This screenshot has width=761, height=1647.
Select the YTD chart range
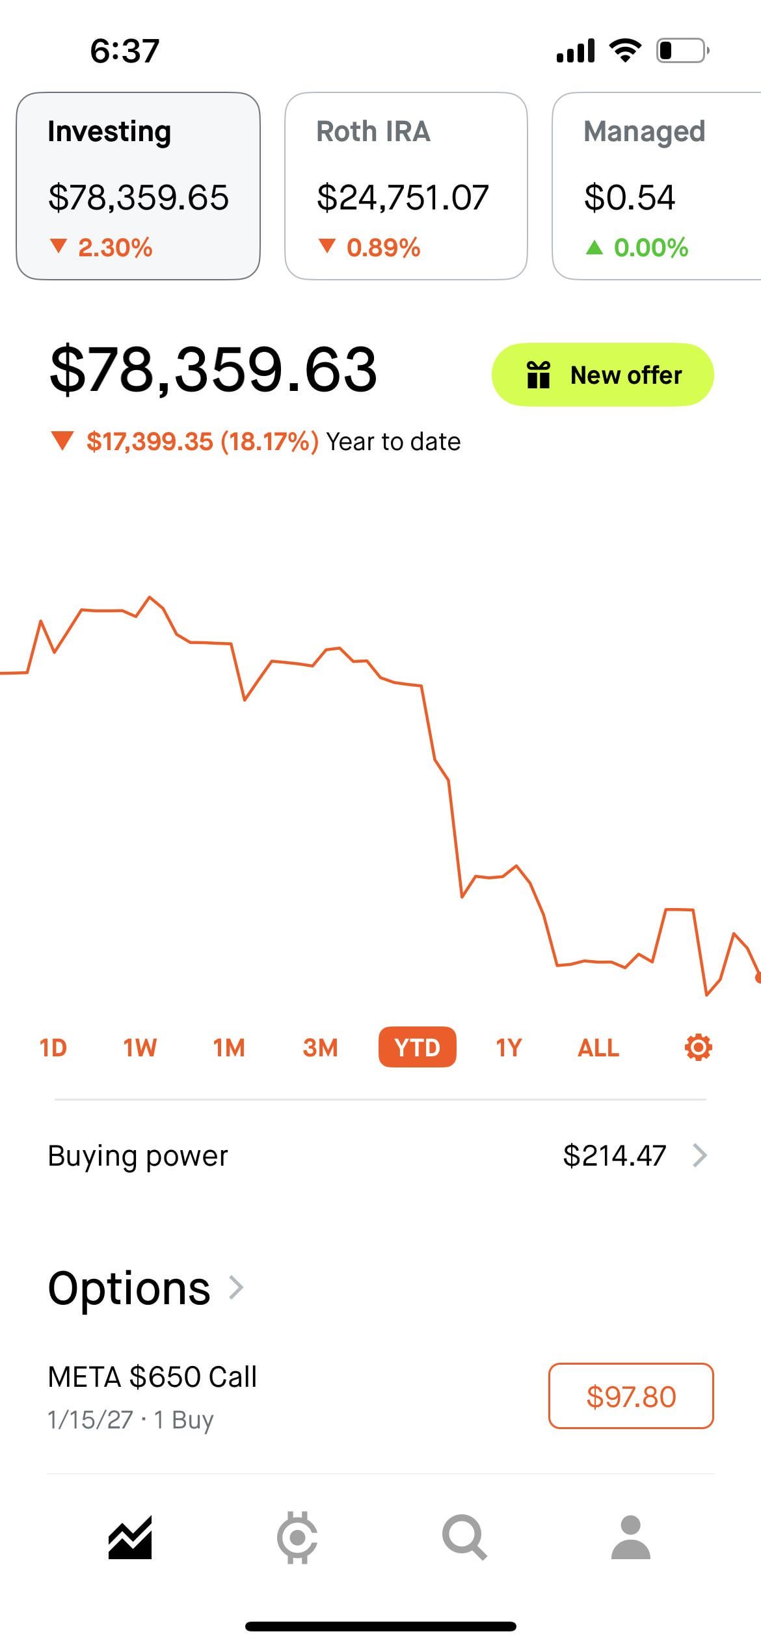click(x=417, y=1048)
